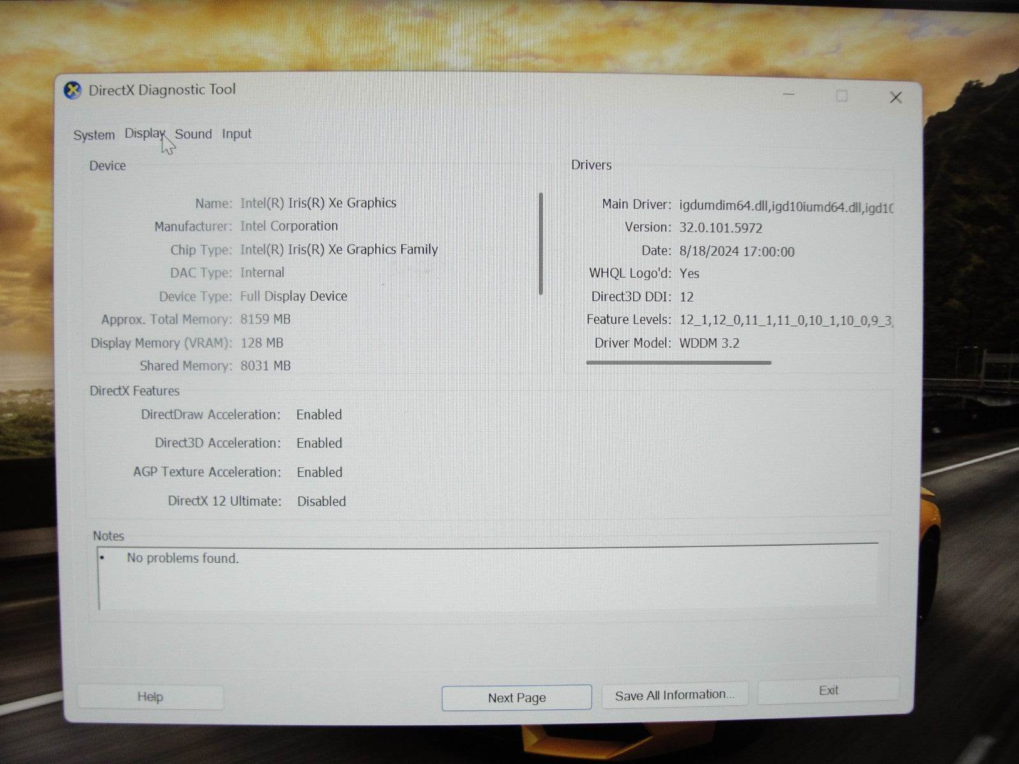Click the WHQL Logo'd Yes value

690,273
